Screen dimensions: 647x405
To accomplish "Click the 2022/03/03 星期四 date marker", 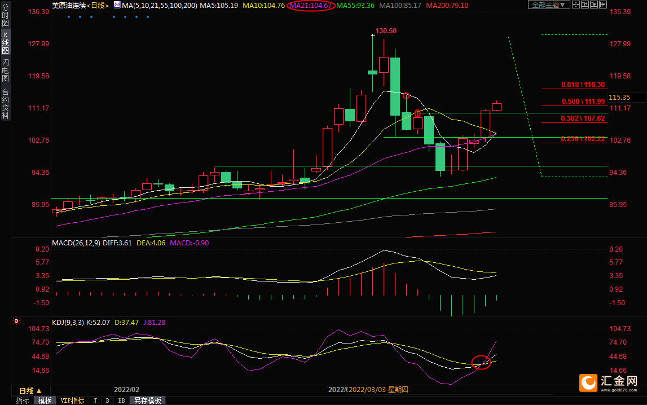I will (378, 390).
